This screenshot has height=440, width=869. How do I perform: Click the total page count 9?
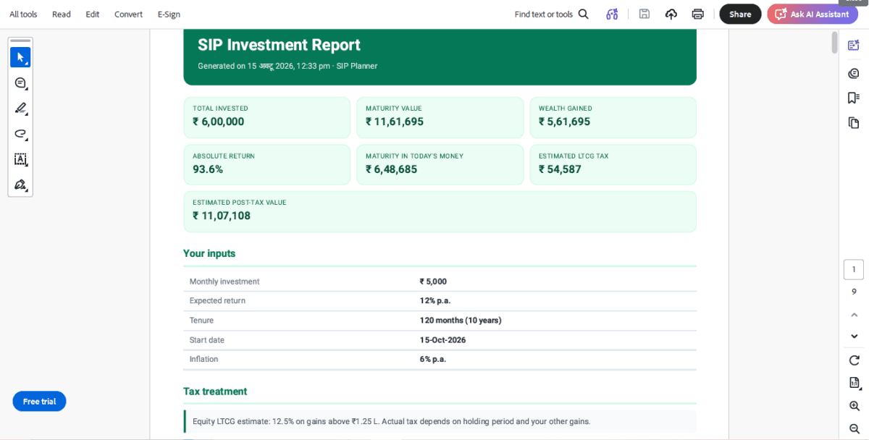854,292
